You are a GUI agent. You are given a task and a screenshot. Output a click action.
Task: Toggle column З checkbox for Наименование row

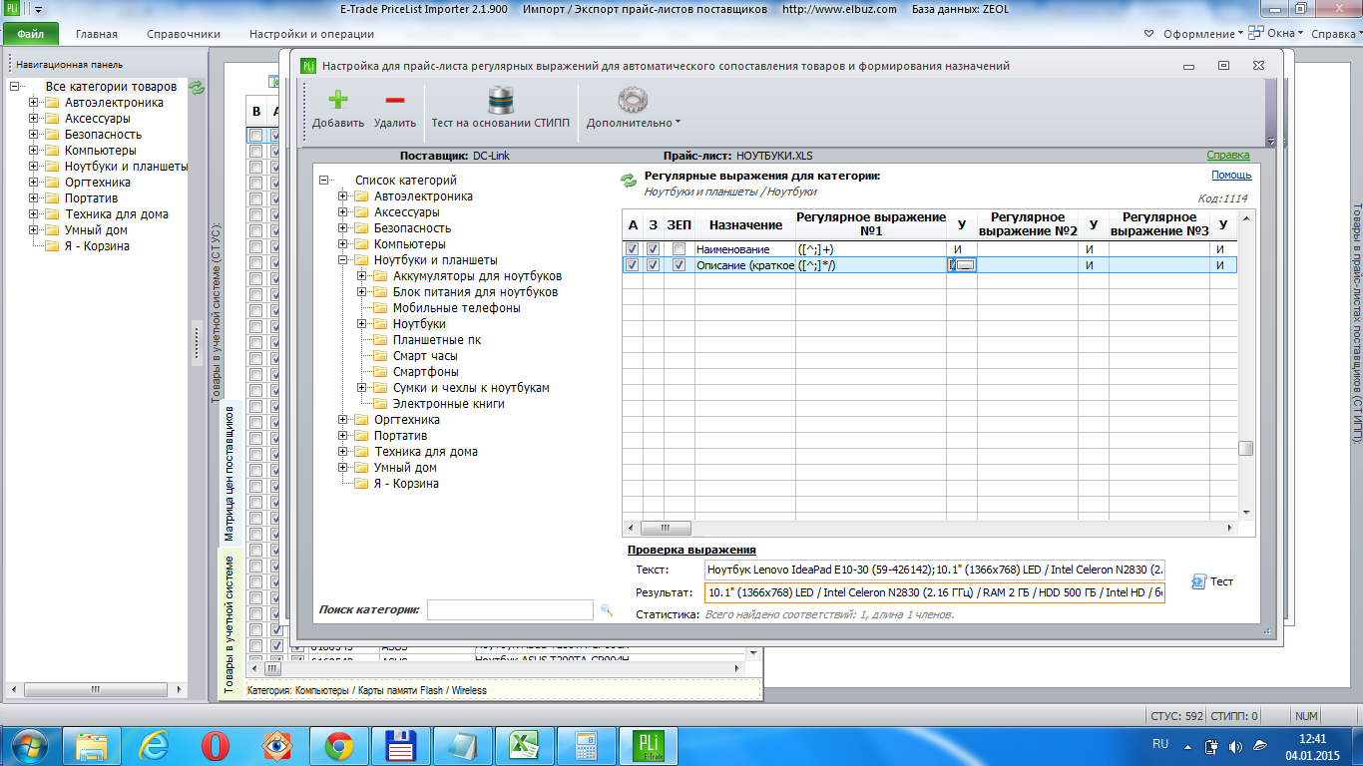(x=653, y=249)
